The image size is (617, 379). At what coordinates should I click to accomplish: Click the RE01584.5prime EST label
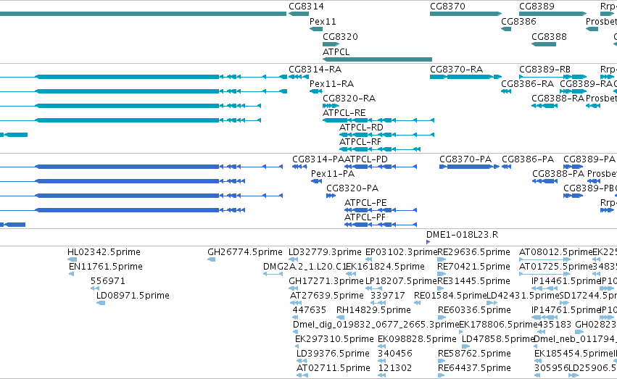[x=450, y=296]
